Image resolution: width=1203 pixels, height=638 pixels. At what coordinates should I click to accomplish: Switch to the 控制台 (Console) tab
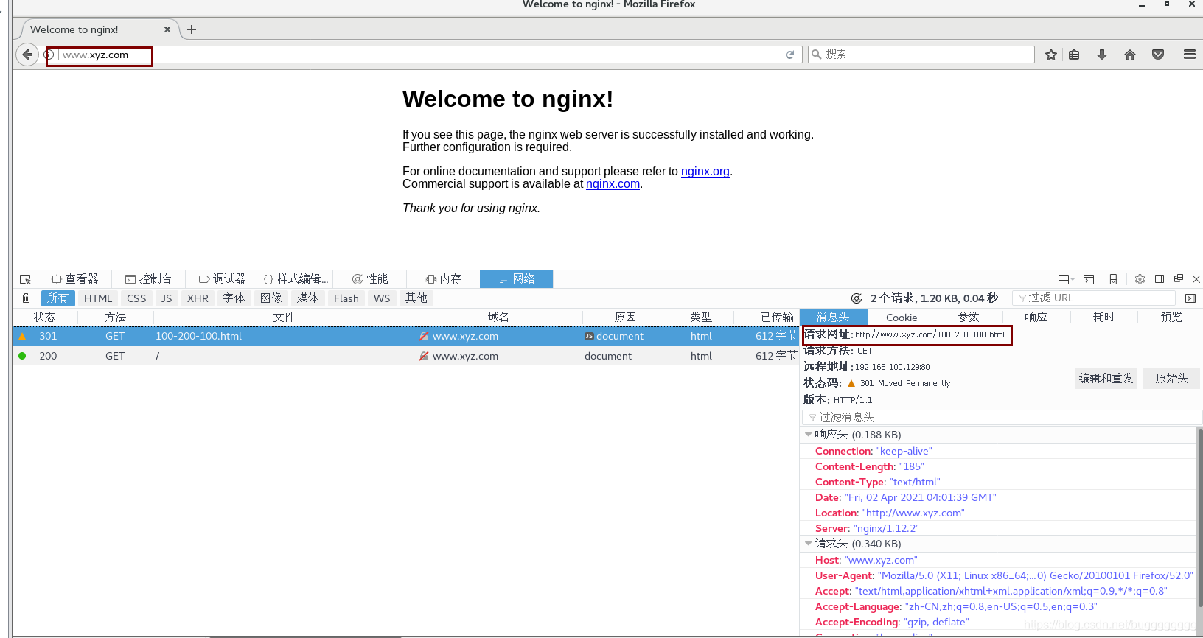[x=148, y=279]
